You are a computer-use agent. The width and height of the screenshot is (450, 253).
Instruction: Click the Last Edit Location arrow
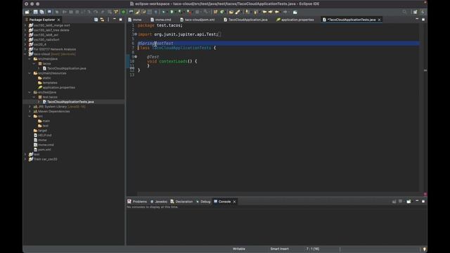point(264,12)
